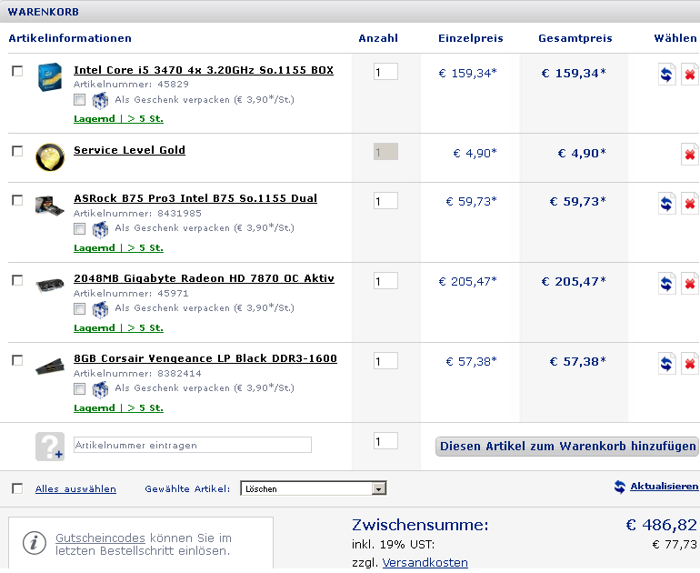Screen dimensions: 700x573
Task: Open Intel Core i5 product thumbnail
Action: click(x=50, y=76)
